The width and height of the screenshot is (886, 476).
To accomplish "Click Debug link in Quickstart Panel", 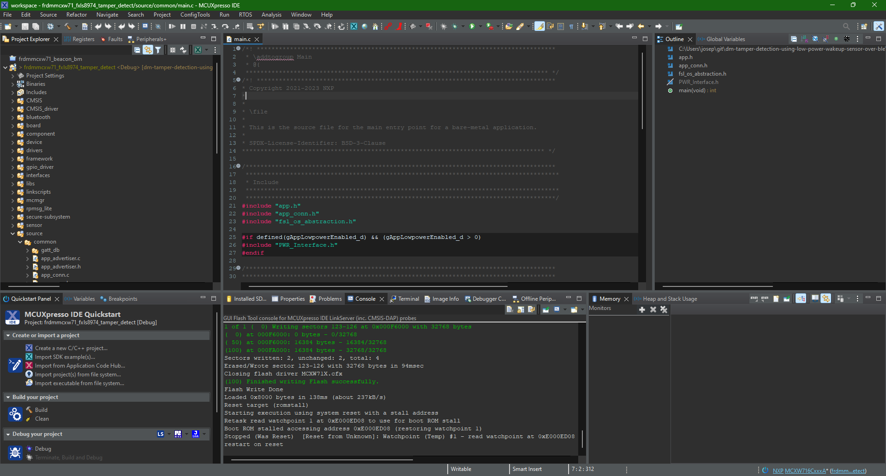I will pos(43,449).
